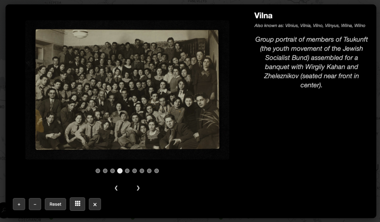Select the eighth slide dot
Image resolution: width=380 pixels, height=222 pixels.
pos(149,171)
